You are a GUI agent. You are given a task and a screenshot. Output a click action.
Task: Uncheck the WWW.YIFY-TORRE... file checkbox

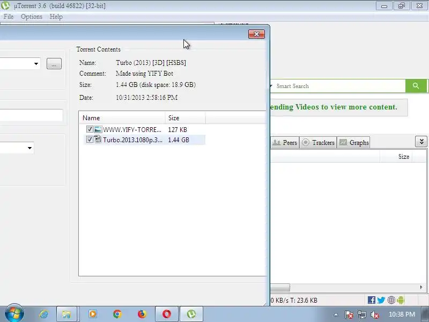click(90, 129)
